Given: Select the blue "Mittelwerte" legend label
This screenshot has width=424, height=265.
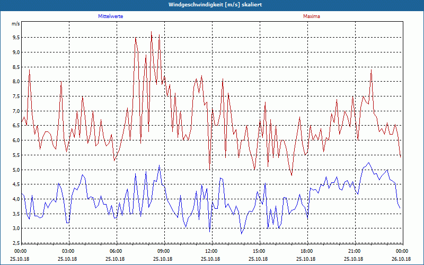Looking at the screenshot, I should coord(111,16).
